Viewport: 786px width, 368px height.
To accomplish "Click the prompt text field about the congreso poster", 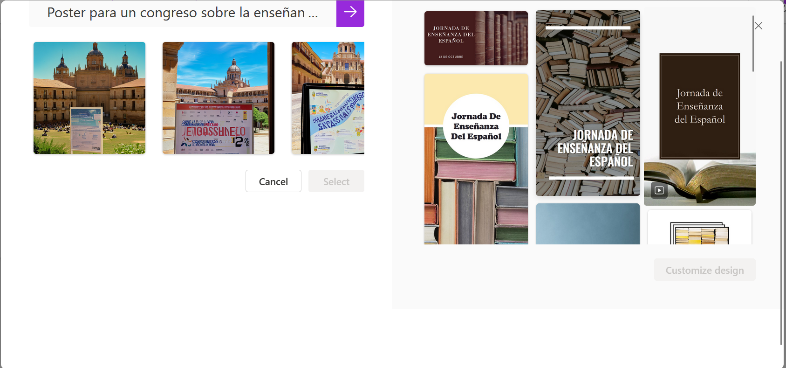I will pyautogui.click(x=183, y=13).
